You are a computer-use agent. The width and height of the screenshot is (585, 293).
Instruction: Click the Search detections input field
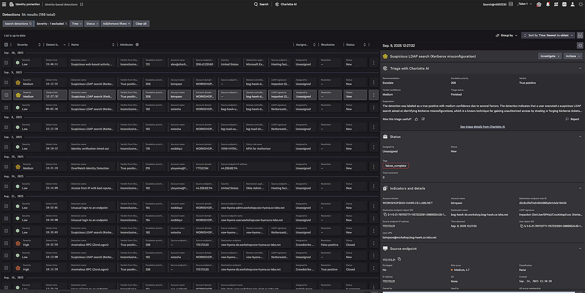(x=18, y=24)
